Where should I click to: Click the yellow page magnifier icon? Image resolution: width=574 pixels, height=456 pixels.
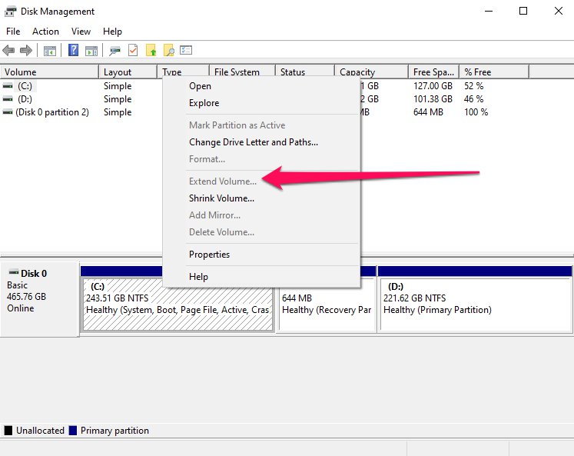[168, 51]
